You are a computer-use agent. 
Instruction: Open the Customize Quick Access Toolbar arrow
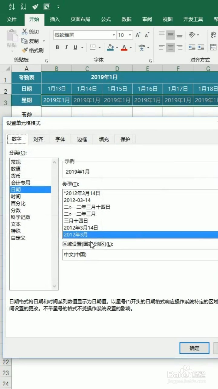58,7
